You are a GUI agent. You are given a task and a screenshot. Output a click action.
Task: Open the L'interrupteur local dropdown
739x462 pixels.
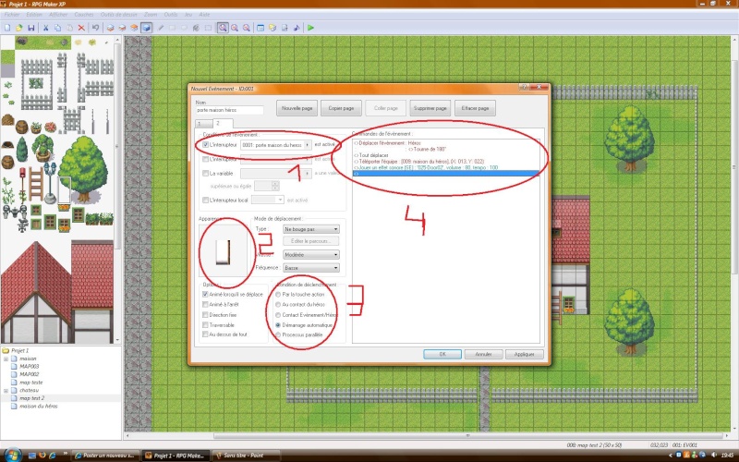tap(268, 201)
